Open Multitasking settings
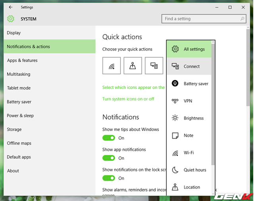The image size is (254, 201). [50, 74]
